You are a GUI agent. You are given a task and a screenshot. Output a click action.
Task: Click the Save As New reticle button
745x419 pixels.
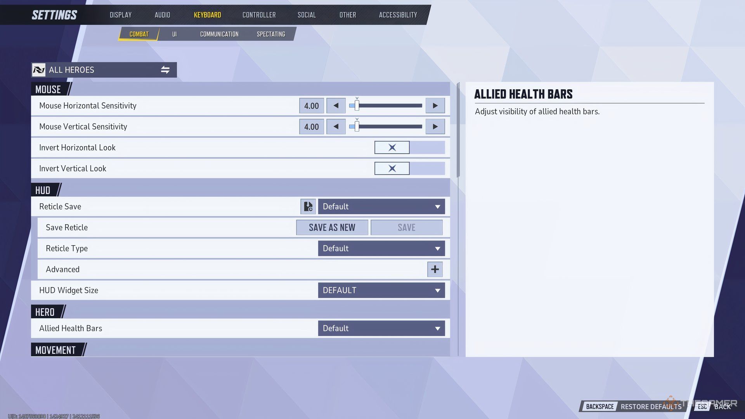[332, 227]
